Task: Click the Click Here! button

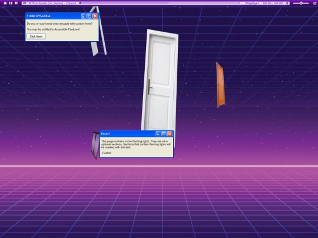Action: pyautogui.click(x=36, y=36)
